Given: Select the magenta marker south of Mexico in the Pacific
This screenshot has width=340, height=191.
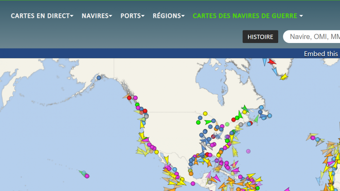Looking at the screenshot, I should (193, 184).
